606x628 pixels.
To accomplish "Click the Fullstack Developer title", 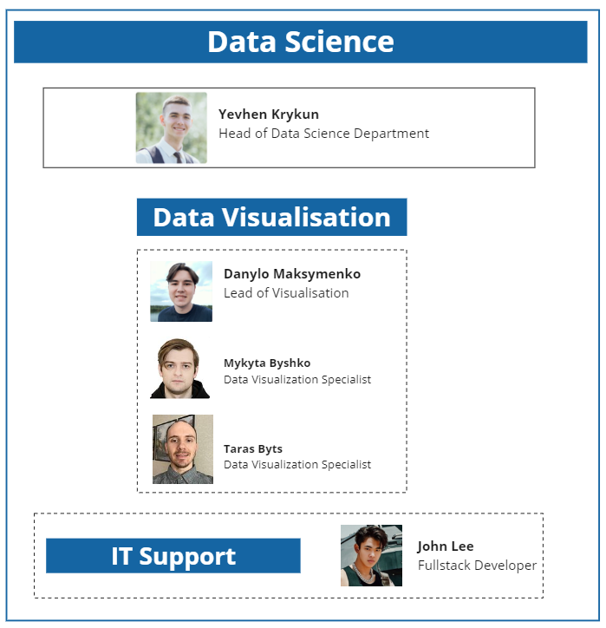I will [477, 566].
